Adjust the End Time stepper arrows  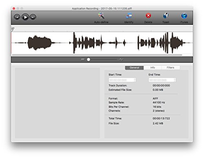click(x=175, y=80)
